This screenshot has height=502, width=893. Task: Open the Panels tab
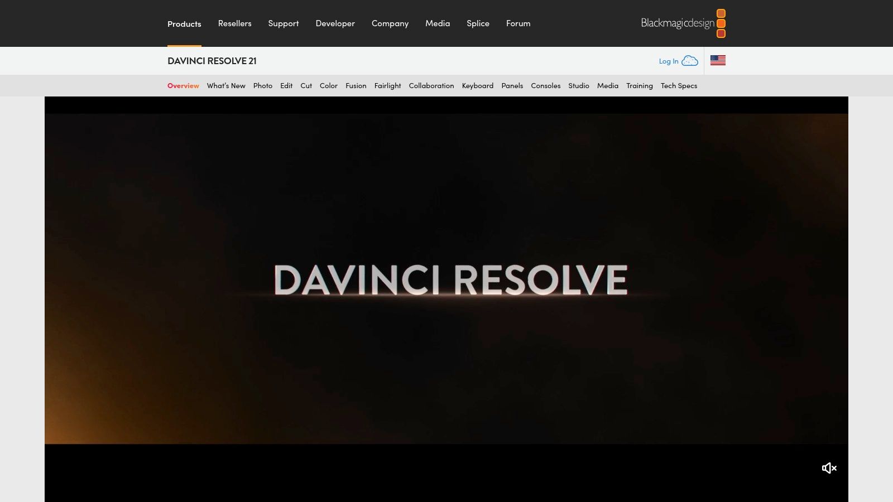(x=512, y=85)
